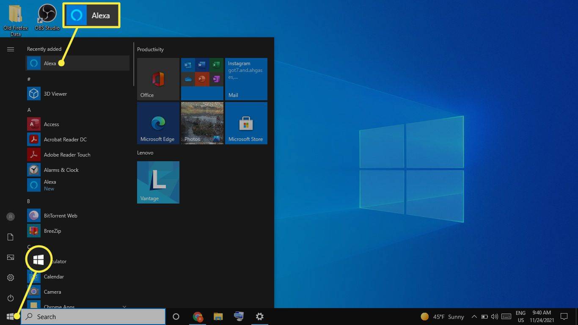Viewport: 578px width, 325px height.
Task: Open Settings gear in Start sidebar
Action: 11,278
